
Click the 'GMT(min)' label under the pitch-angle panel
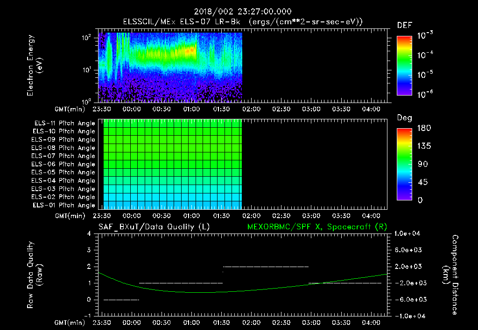70,216
